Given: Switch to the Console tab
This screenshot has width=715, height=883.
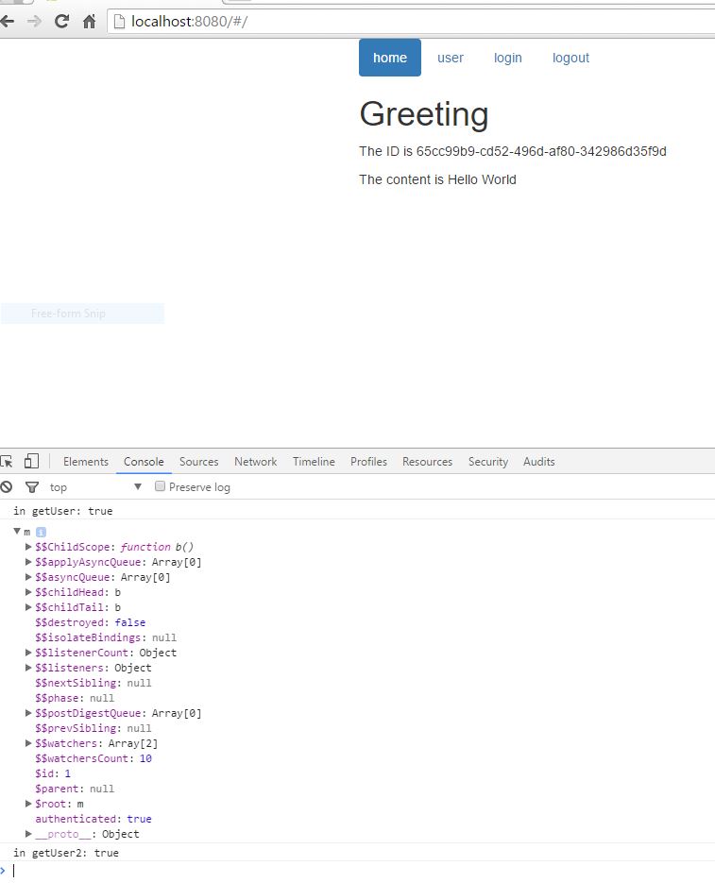Looking at the screenshot, I should (144, 461).
